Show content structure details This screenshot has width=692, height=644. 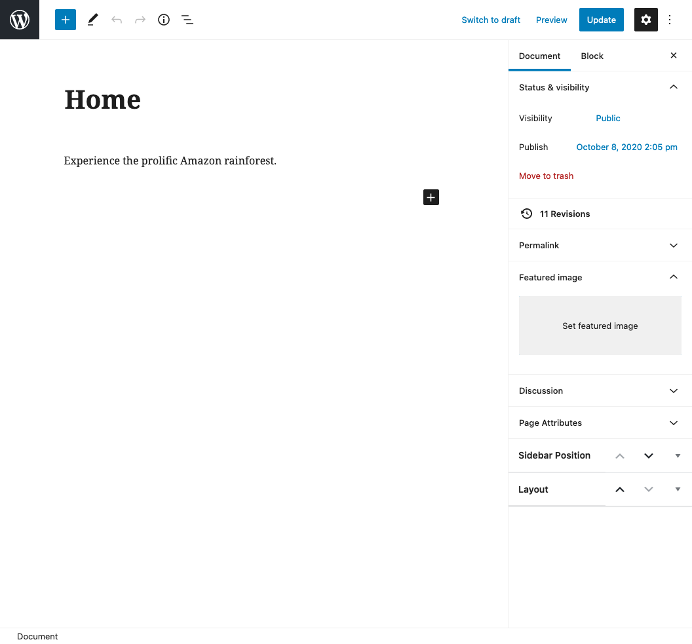[x=163, y=20]
